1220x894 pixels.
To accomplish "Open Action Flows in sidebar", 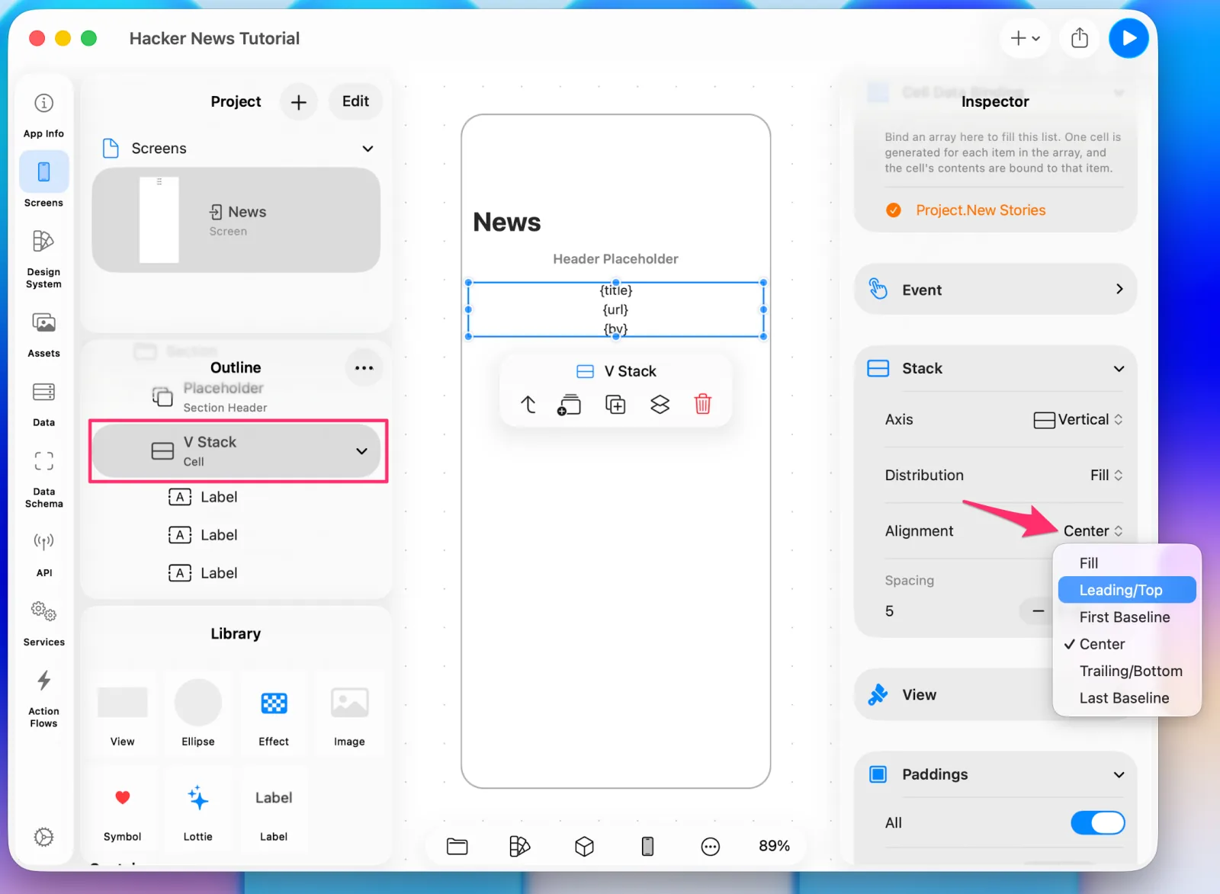I will [43, 698].
